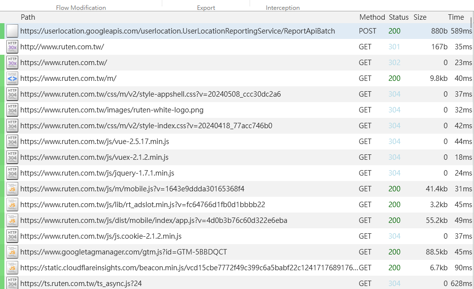Click the JS icon beside mobile.js flow
The width and height of the screenshot is (474, 289).
point(12,188)
